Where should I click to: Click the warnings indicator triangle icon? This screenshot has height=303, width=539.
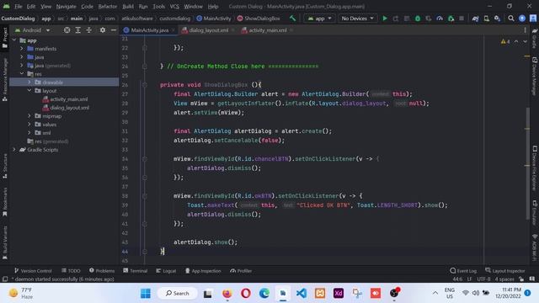pos(504,41)
